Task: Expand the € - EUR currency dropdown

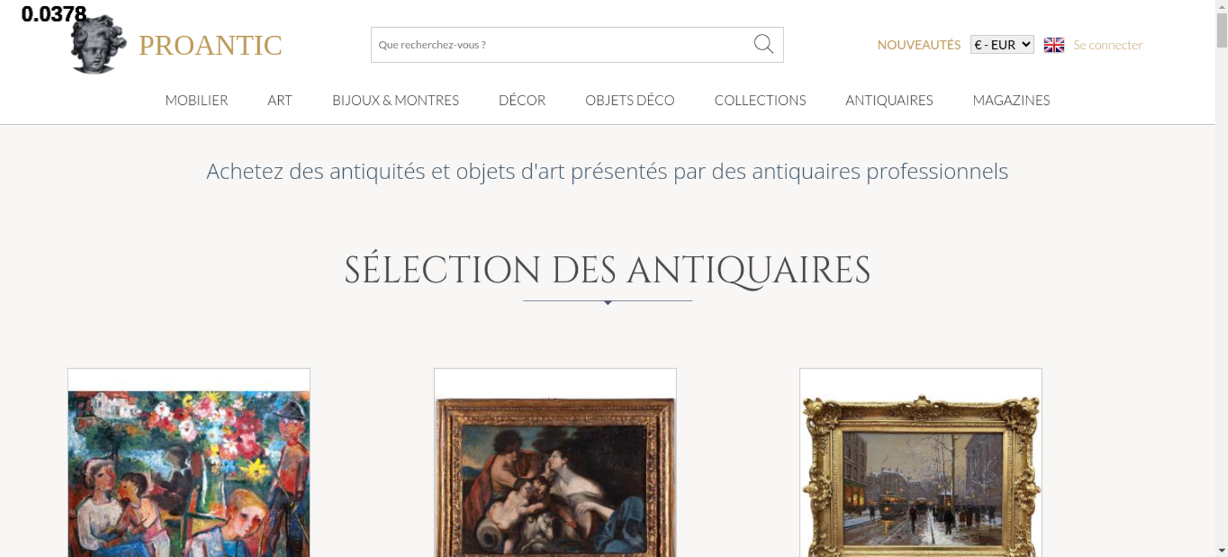Action: [1002, 45]
